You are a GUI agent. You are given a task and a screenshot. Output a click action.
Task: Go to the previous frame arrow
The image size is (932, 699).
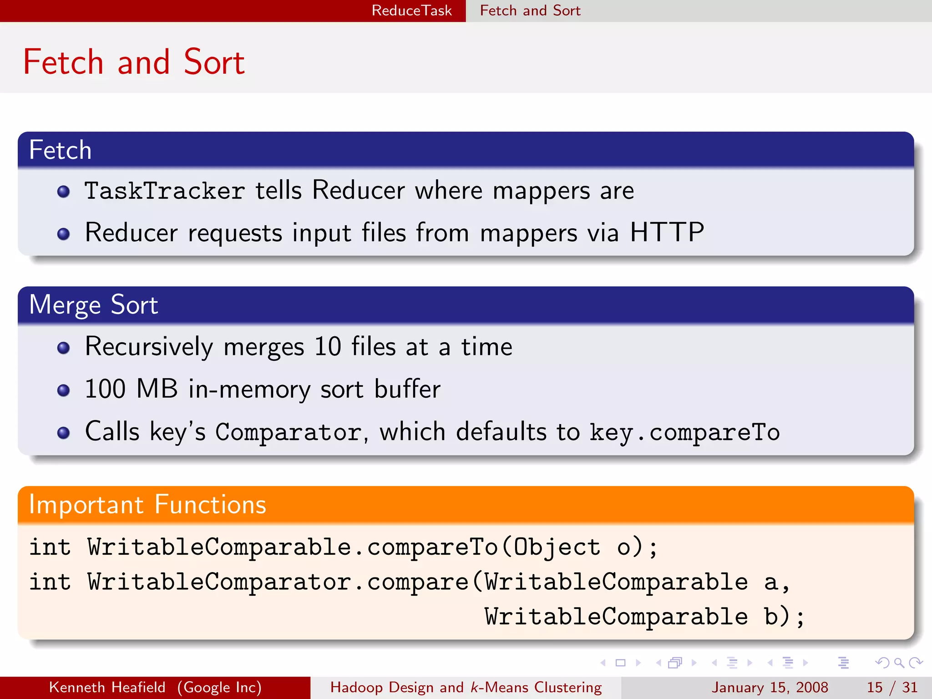coord(658,663)
